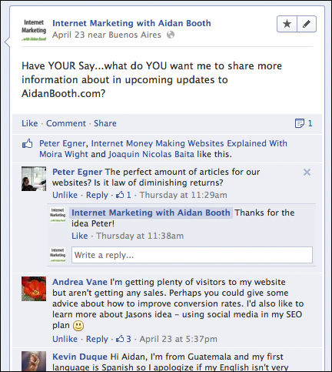
Task: Click the globe privacy icon near Buenos Aires
Action: tap(171, 35)
